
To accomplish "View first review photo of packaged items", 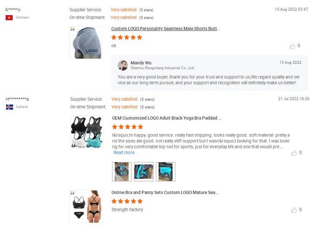I will click(122, 172).
